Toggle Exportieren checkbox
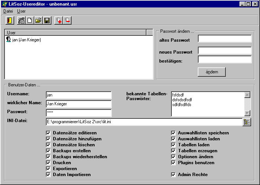This screenshot has height=185, width=260. click(x=48, y=169)
